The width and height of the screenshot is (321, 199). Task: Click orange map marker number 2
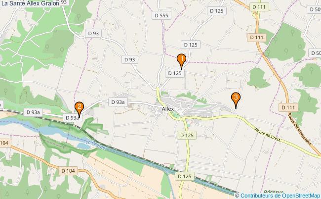click(x=79, y=109)
